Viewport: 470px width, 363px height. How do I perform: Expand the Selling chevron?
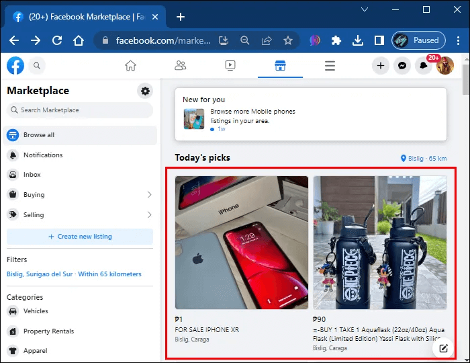coord(149,215)
